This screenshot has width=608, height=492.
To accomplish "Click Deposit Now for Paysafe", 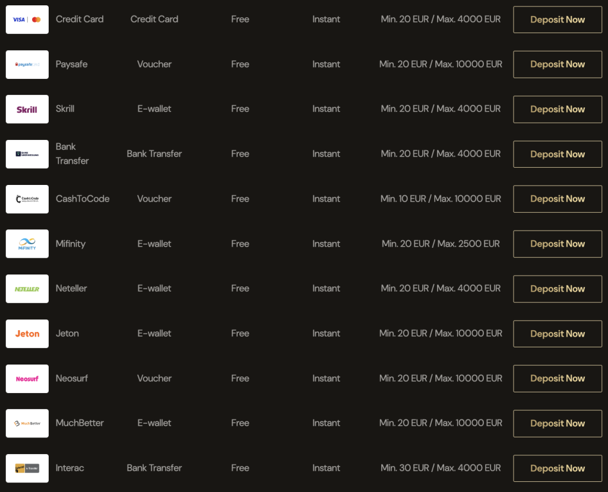I will point(558,64).
